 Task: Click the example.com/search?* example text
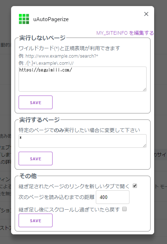[58, 56]
